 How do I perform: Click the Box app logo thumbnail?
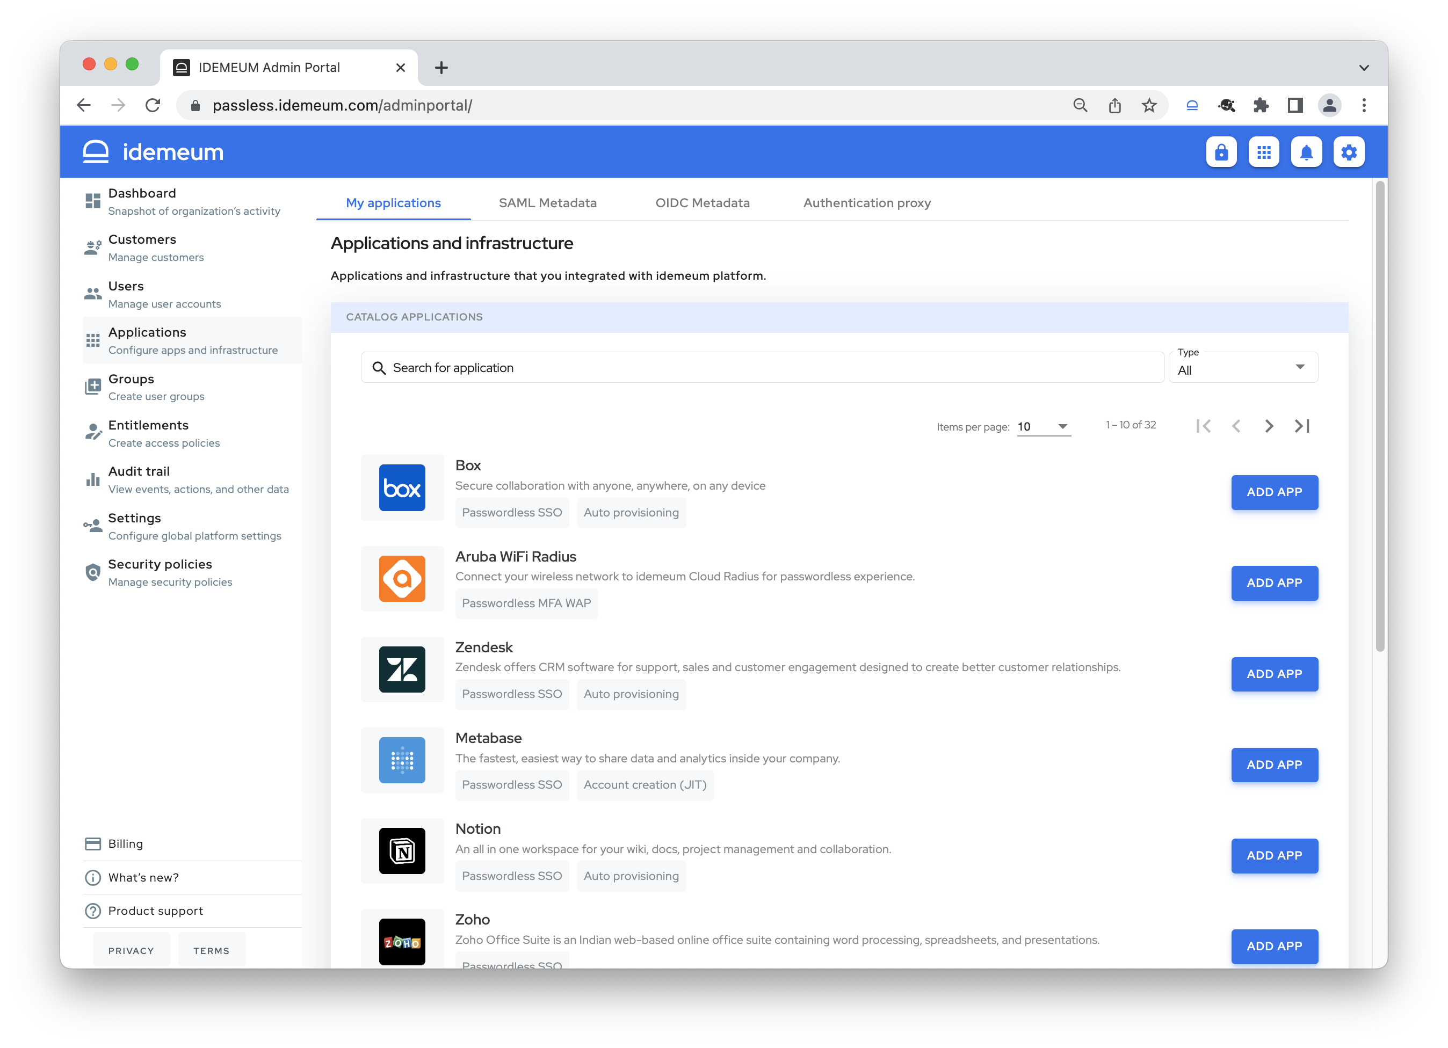(x=402, y=487)
